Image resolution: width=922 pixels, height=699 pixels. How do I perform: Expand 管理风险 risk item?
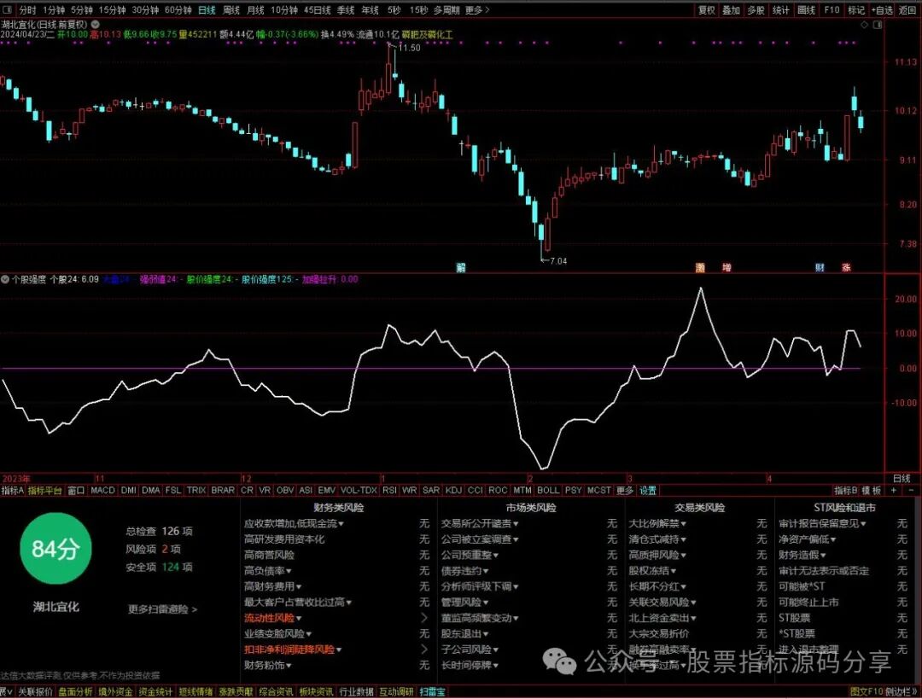(465, 603)
